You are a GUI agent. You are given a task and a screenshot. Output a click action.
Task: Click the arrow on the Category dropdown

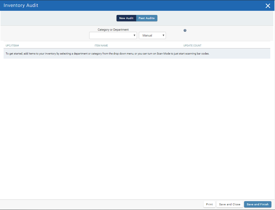(134, 35)
